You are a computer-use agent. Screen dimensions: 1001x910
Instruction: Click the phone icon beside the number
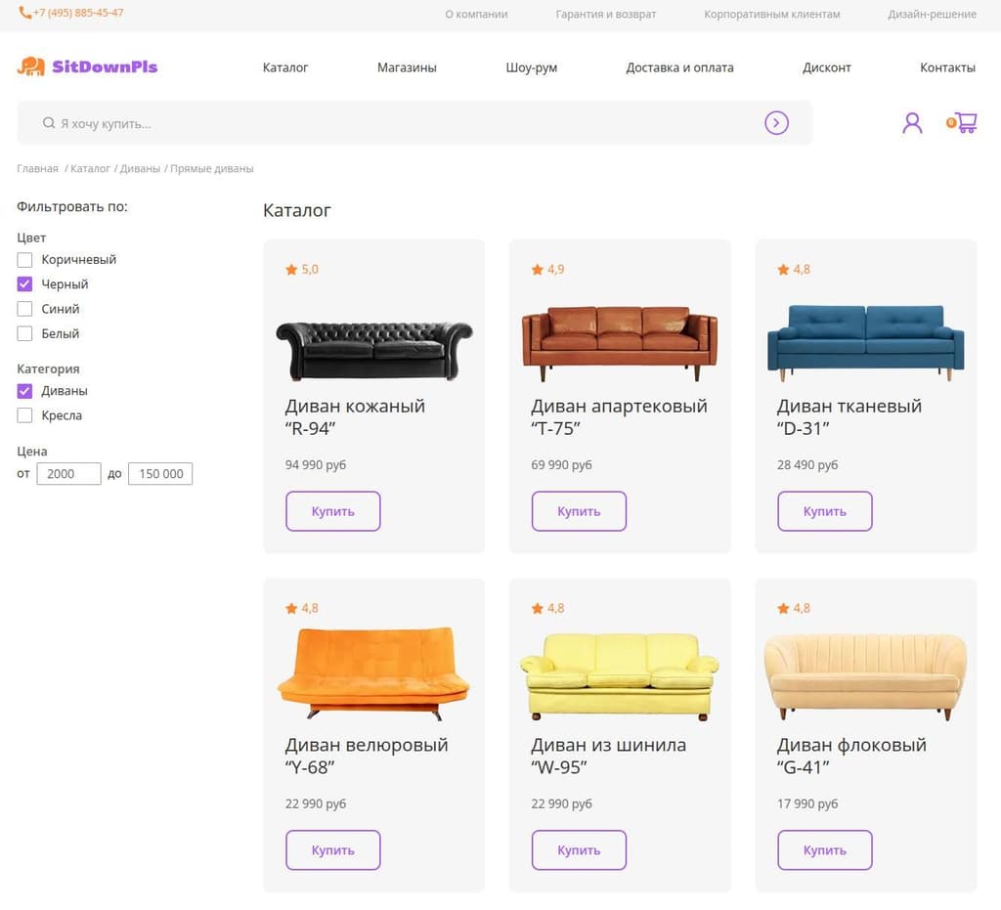[x=24, y=13]
